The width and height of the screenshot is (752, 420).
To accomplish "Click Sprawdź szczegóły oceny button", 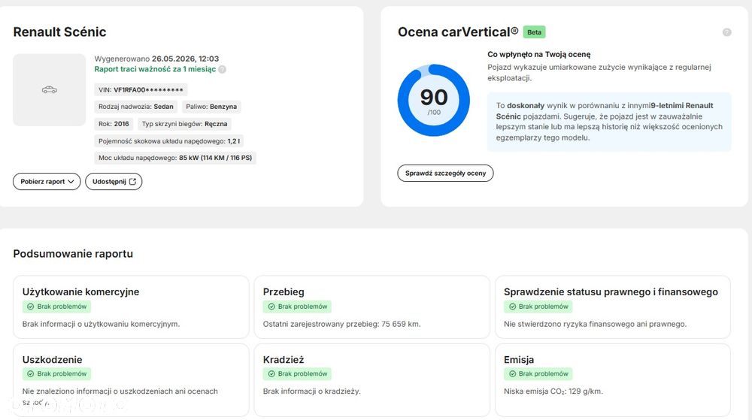I will click(445, 174).
